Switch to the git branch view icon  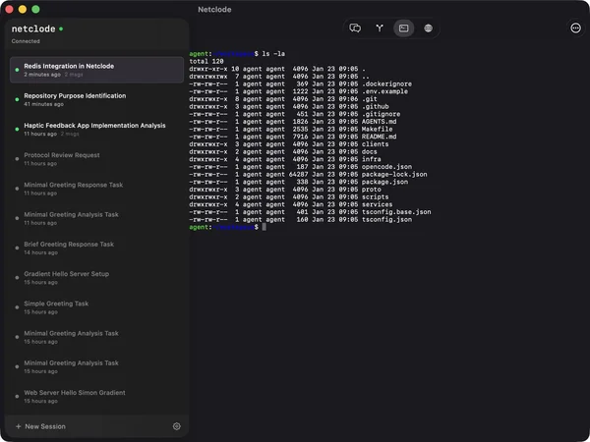[x=380, y=28]
